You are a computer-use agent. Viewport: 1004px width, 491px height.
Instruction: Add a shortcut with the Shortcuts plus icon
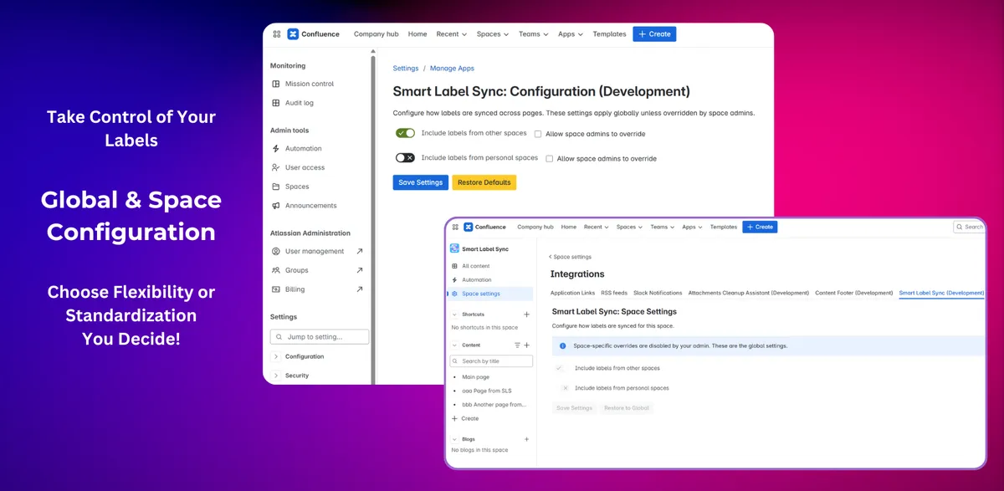point(526,314)
